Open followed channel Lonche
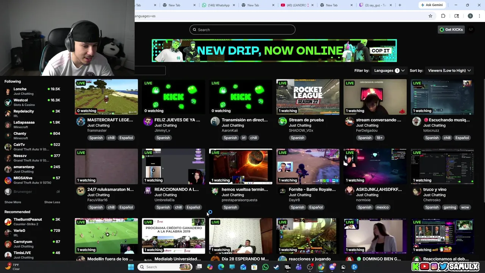Screen dimensions: 485x273 tap(32, 91)
